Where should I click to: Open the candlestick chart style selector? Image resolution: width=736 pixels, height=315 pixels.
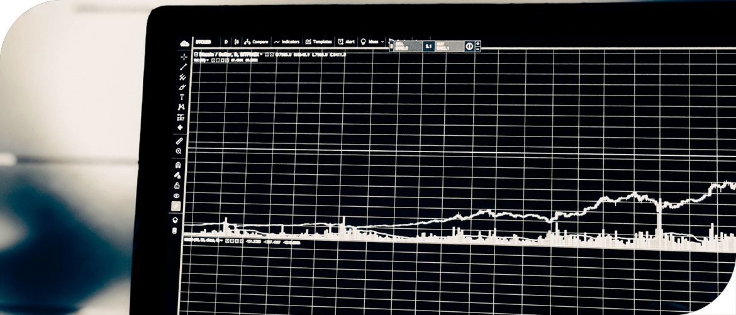236,41
